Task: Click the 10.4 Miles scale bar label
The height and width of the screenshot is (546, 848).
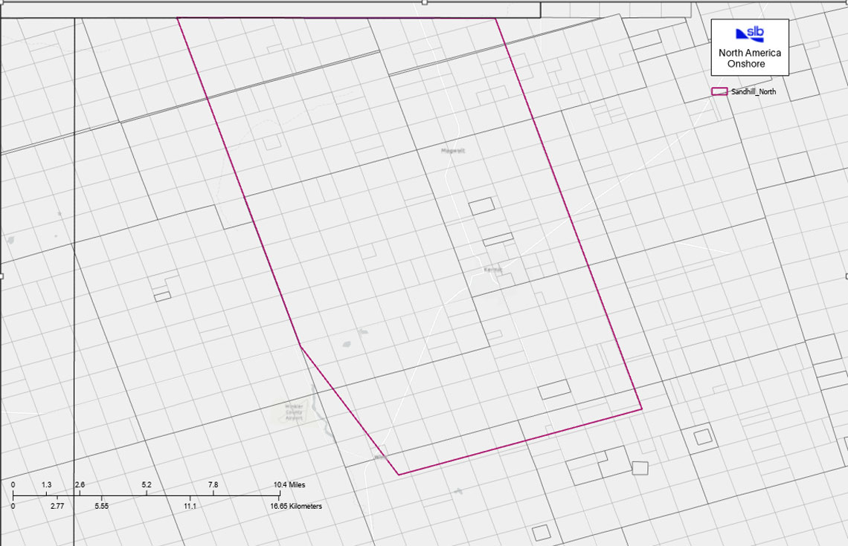Action: [x=289, y=485]
